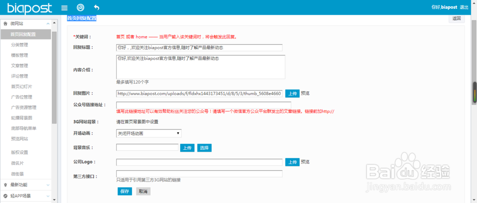Click the sidebar scrollbar down arrow

[x=54, y=200]
